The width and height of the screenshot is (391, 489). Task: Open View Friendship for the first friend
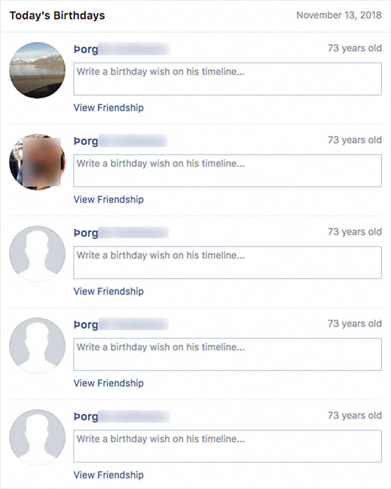[x=108, y=107]
